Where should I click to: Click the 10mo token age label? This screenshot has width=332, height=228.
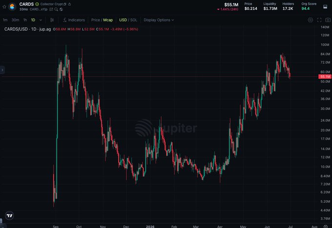pyautogui.click(x=23, y=9)
